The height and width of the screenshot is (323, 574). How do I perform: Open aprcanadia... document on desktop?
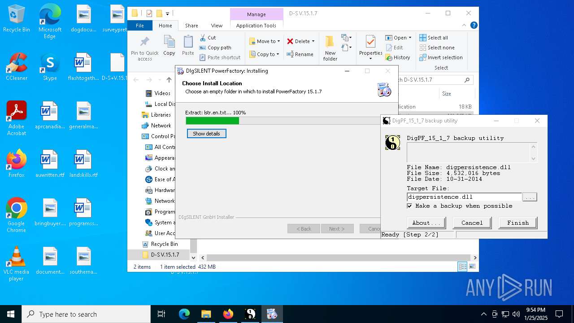tap(50, 115)
